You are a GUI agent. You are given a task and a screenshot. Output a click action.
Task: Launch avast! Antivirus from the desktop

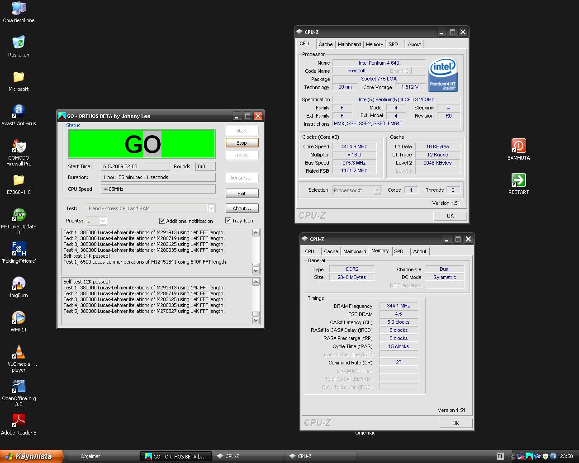19,115
